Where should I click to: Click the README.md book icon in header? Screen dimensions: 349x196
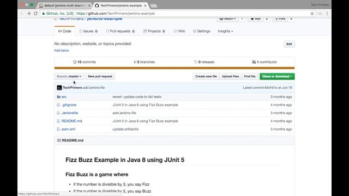(x=59, y=140)
